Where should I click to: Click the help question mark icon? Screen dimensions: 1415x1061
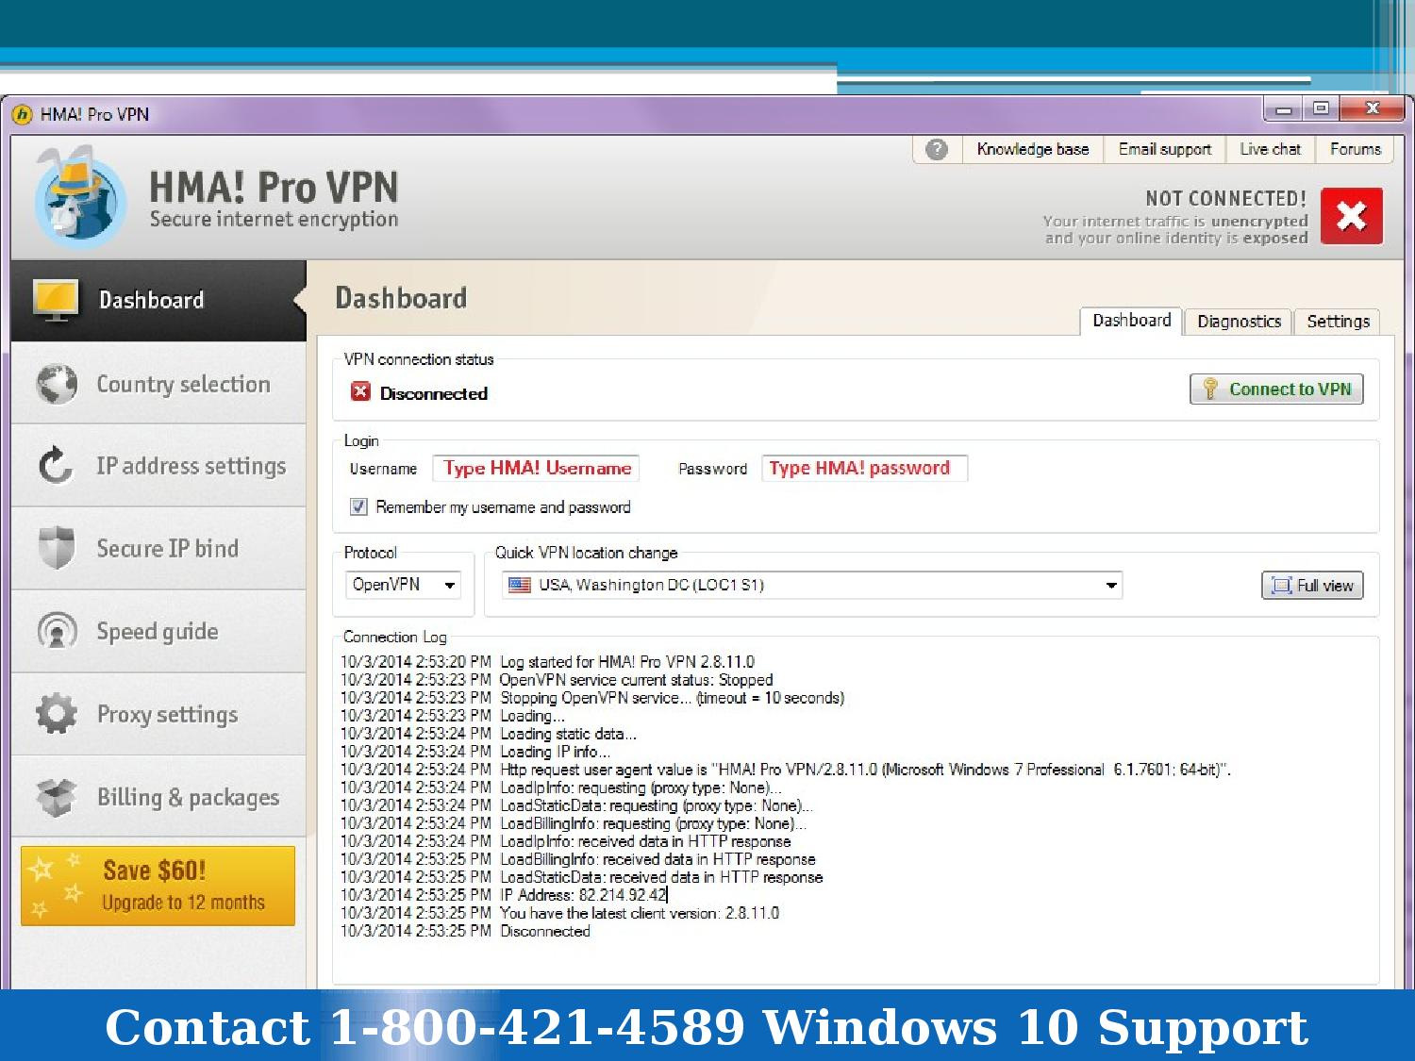click(937, 149)
